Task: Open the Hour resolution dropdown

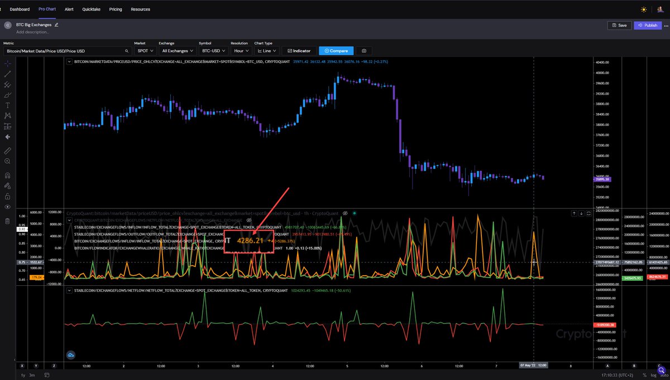Action: pyautogui.click(x=241, y=51)
